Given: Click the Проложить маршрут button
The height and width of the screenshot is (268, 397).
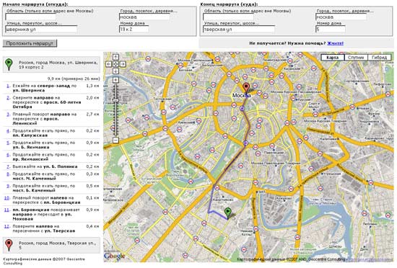Looking at the screenshot, I should (x=30, y=43).
